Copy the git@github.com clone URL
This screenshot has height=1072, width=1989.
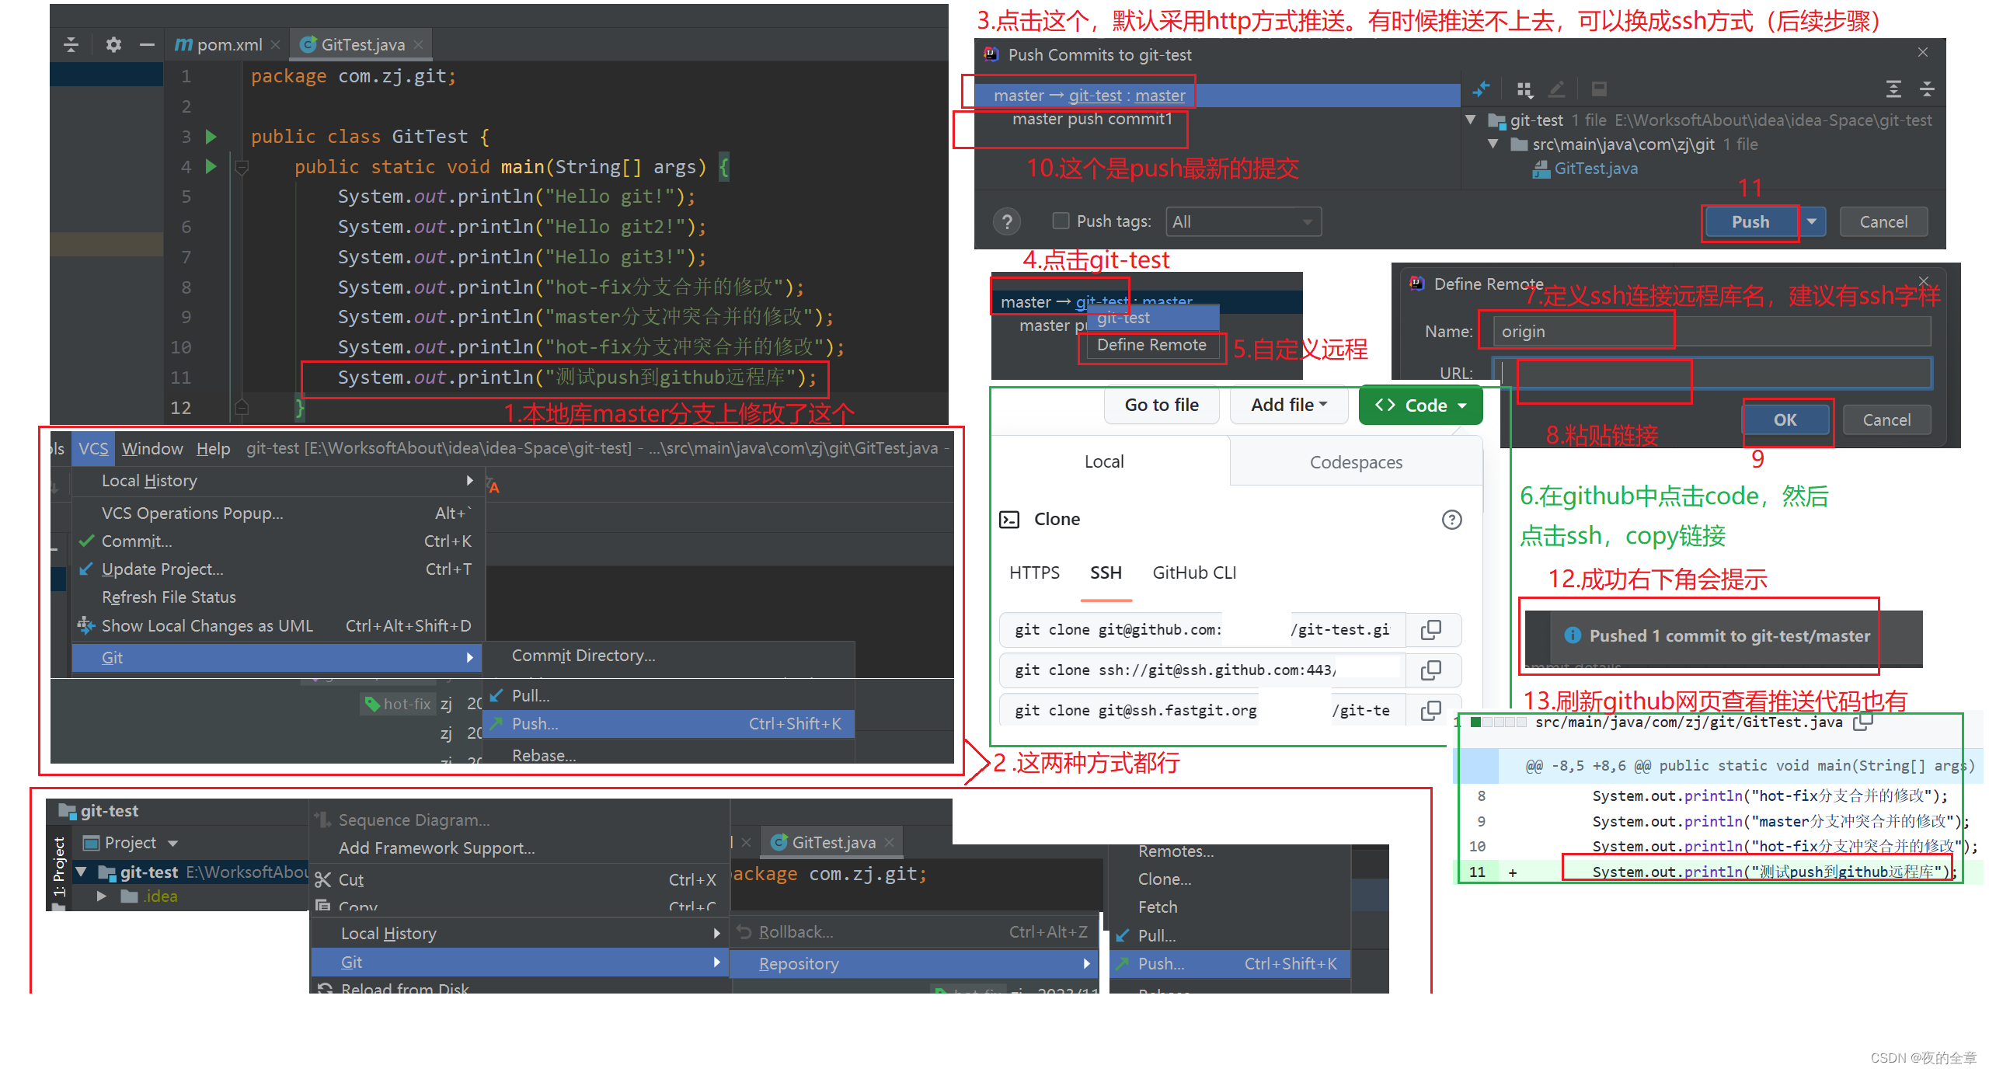coord(1430,630)
